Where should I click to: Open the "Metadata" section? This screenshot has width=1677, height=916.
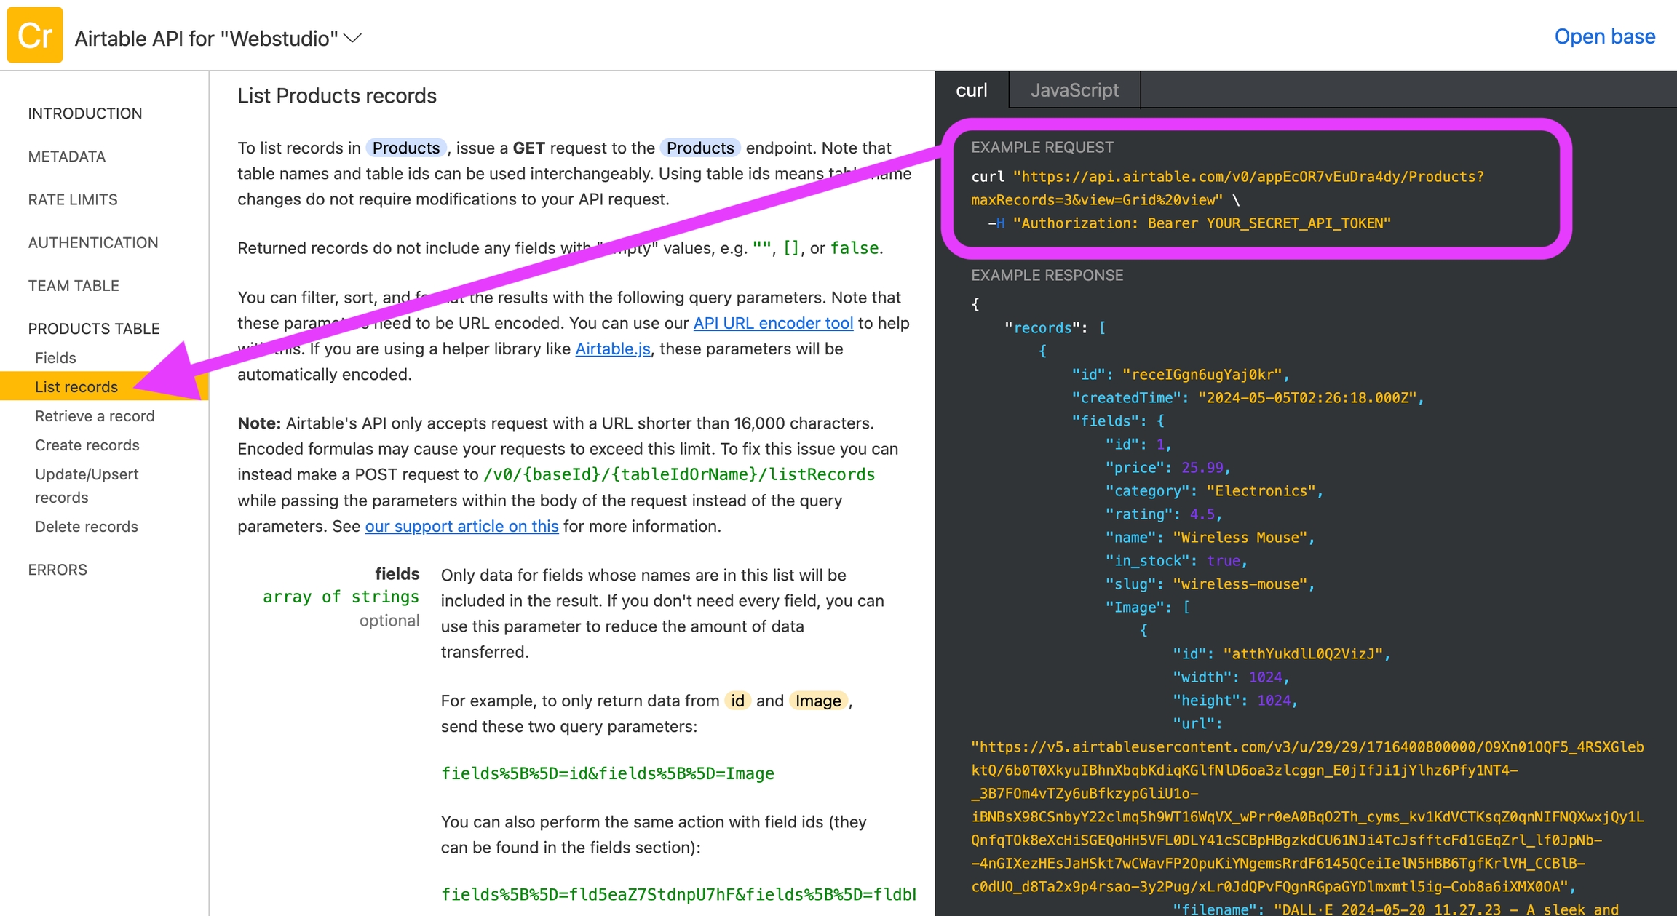pyautogui.click(x=66, y=156)
